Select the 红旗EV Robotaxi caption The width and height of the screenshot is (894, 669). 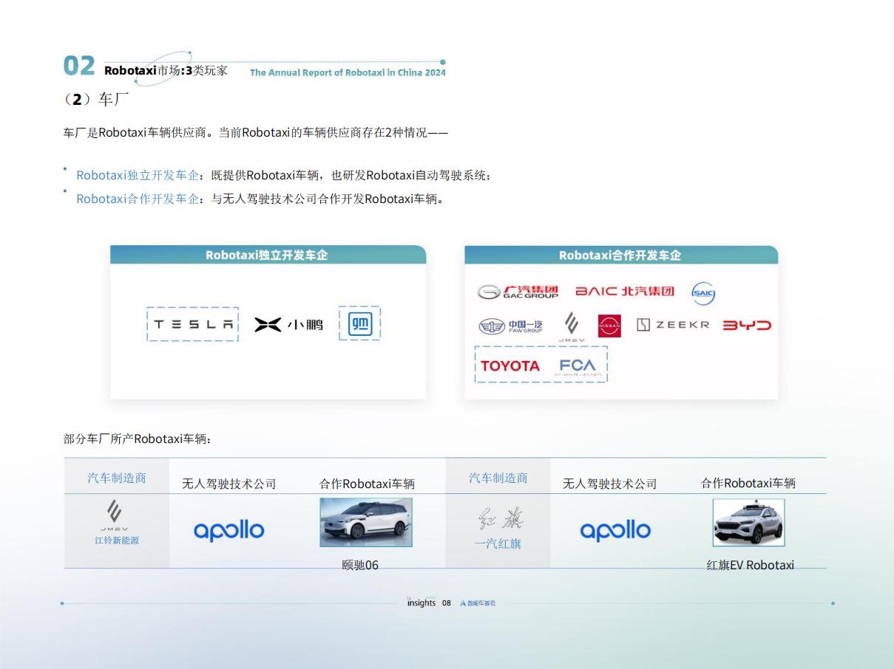(750, 565)
